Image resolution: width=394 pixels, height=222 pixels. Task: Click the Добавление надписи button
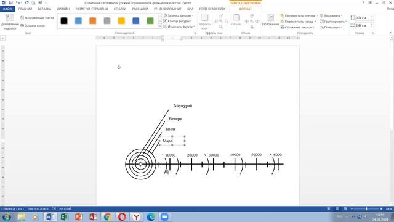coord(10,22)
